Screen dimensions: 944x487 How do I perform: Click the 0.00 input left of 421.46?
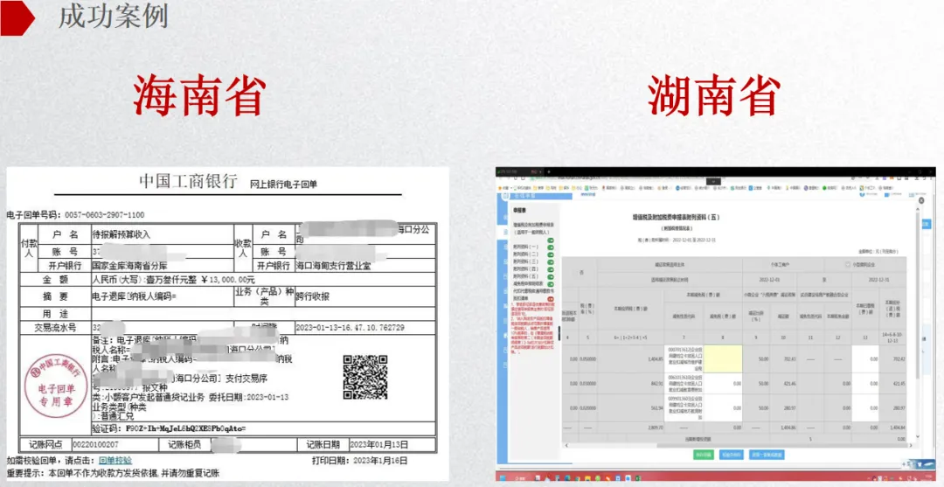[x=723, y=384]
